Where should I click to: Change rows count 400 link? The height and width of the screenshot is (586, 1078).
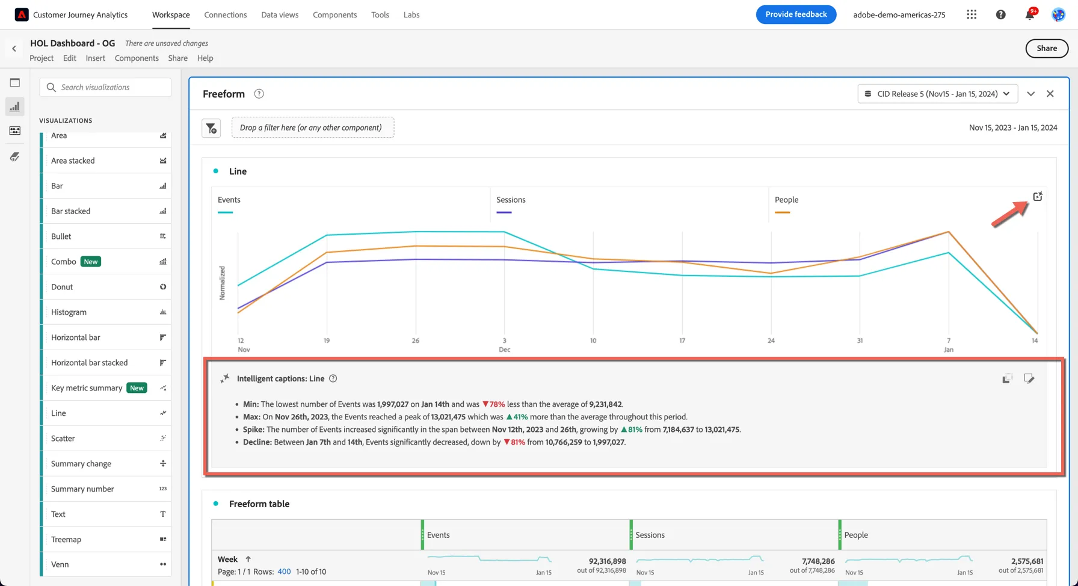pyautogui.click(x=284, y=572)
